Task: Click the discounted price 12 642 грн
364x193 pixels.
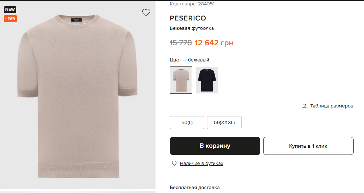Action: tap(214, 43)
